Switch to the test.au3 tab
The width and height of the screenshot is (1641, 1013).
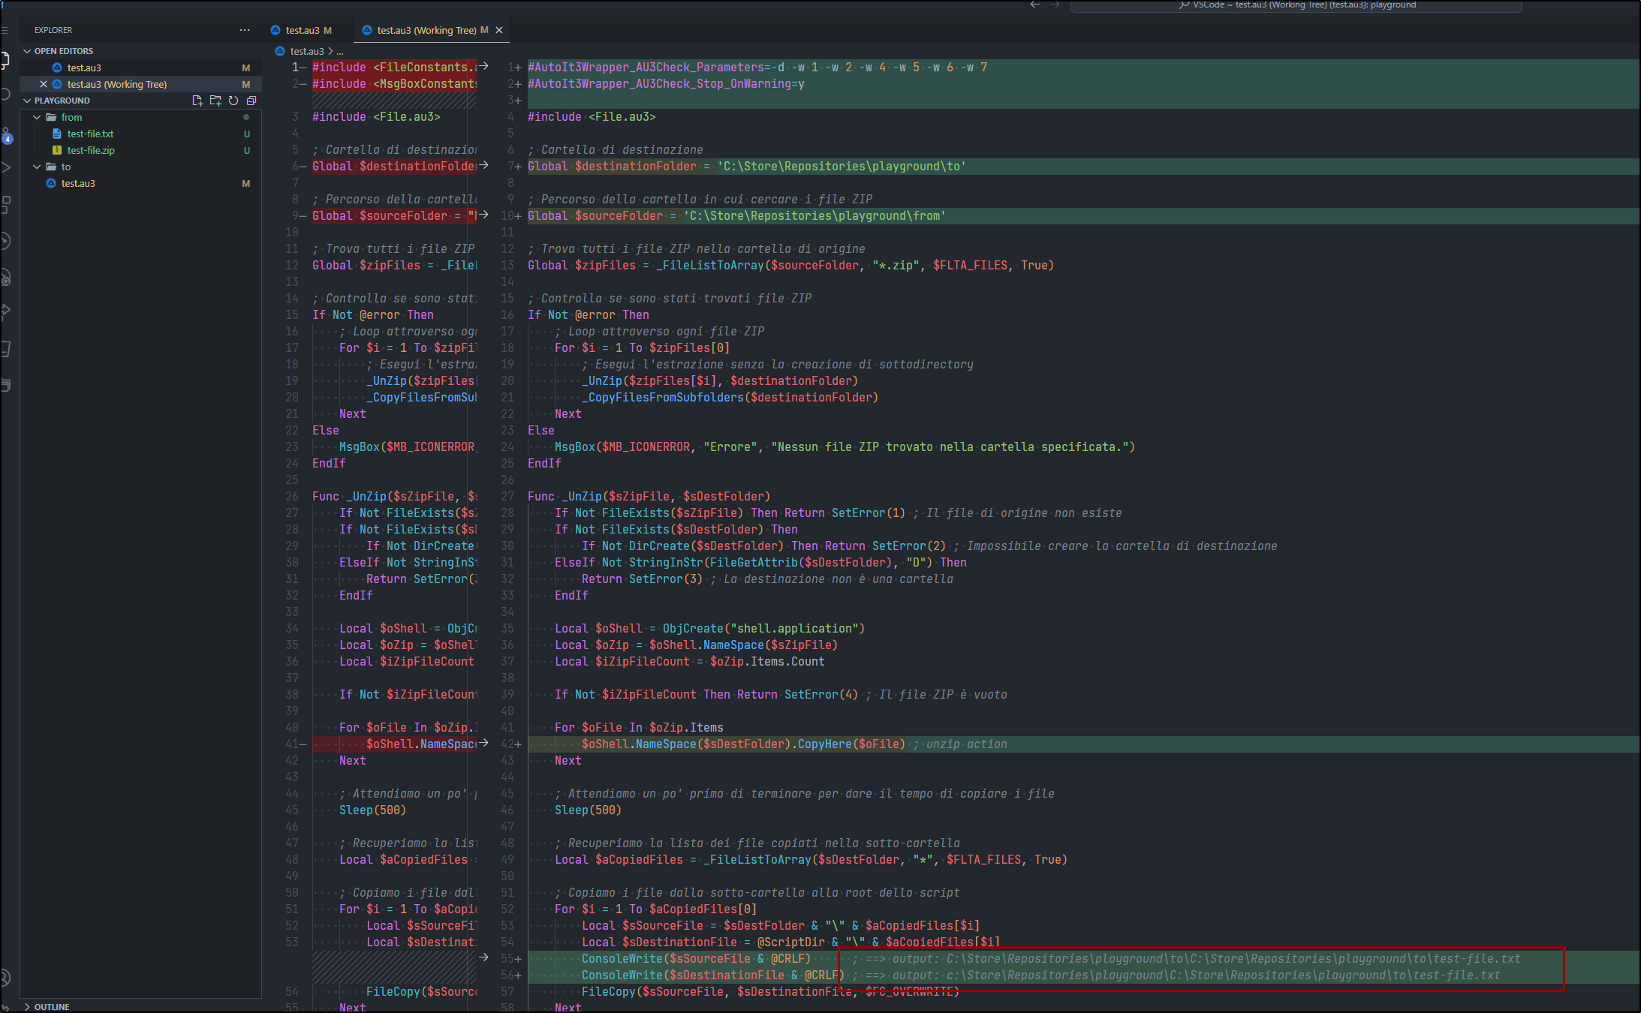302,30
